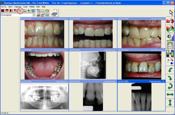Click the green pan move arrows icon
Viewport: 175px width, 115px height.
pos(29,11)
